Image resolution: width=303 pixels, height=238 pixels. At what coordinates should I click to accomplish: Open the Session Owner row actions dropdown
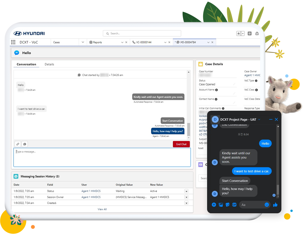pyautogui.click(x=186, y=197)
